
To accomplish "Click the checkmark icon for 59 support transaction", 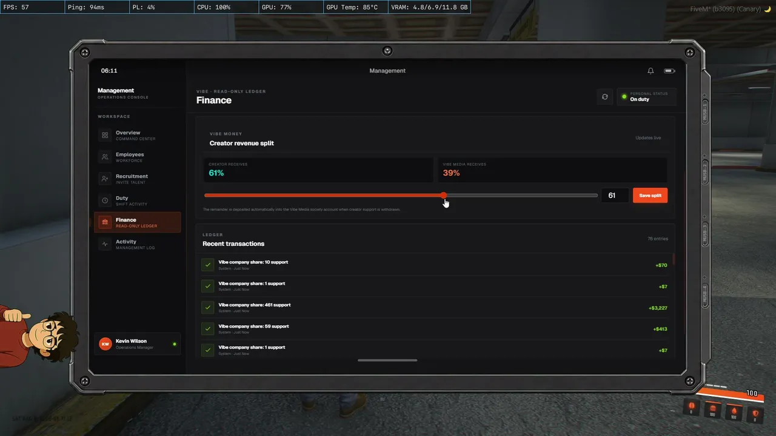I will 208,328.
